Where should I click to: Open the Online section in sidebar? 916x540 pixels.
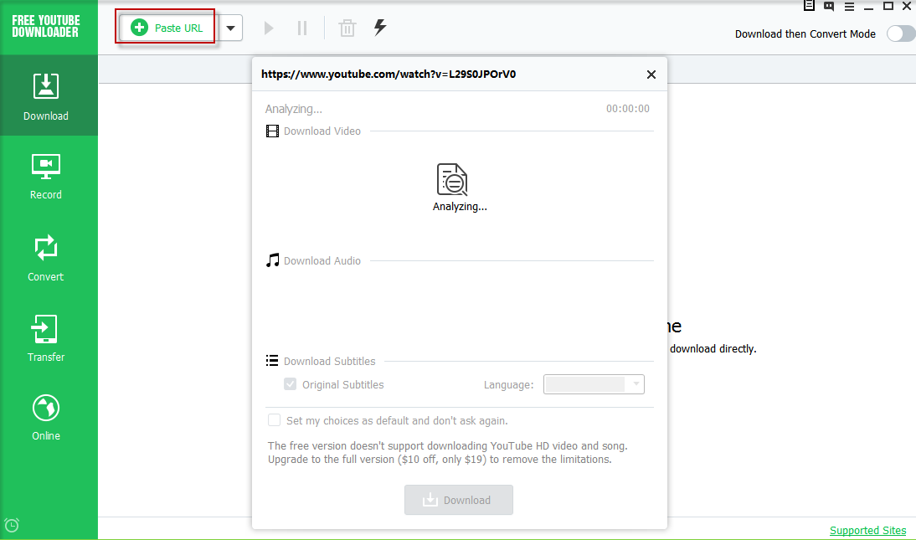tap(46, 418)
